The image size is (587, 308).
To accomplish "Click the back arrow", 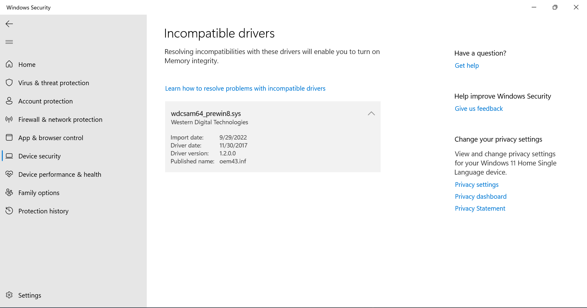I will pyautogui.click(x=9, y=24).
